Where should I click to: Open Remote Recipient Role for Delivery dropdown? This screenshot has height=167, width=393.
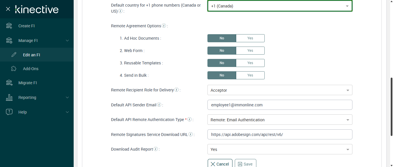[280, 90]
